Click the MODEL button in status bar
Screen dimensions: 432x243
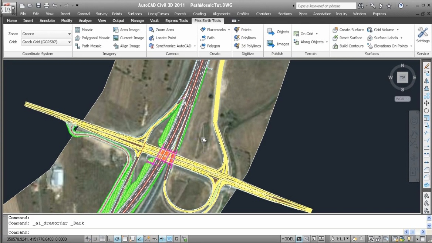pos(288,239)
